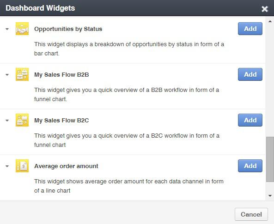This screenshot has height=224, width=274.
Task: Click the My Sales Flow B2C icon
Action: (22, 120)
